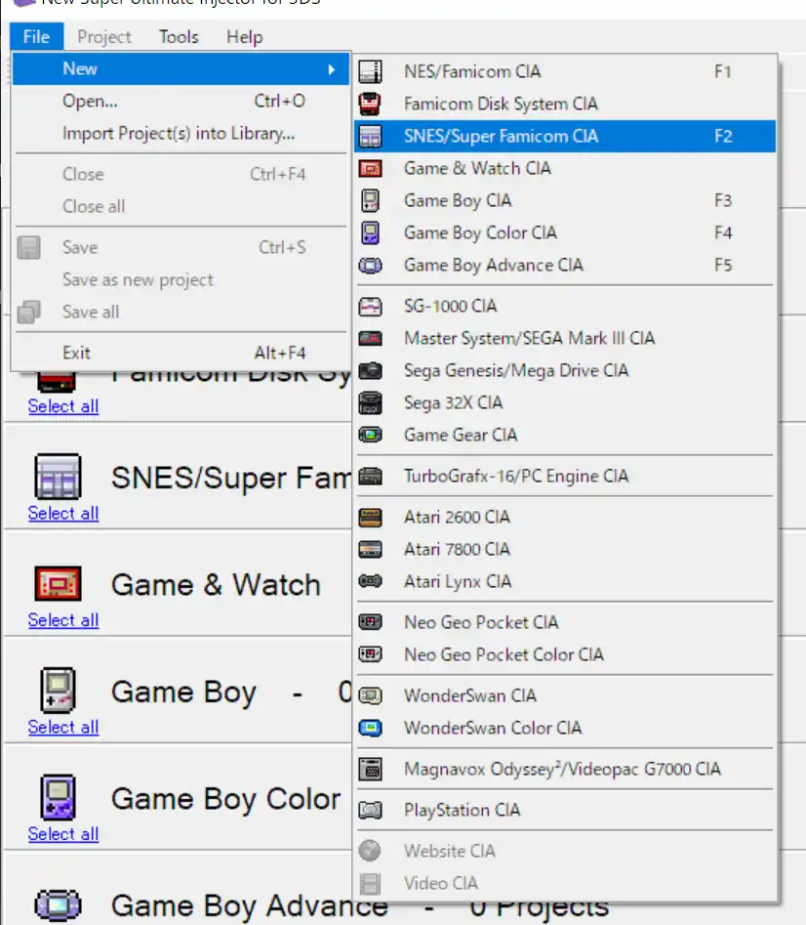This screenshot has height=925, width=806.
Task: Click the Game Boy library section icon
Action: 58,692
